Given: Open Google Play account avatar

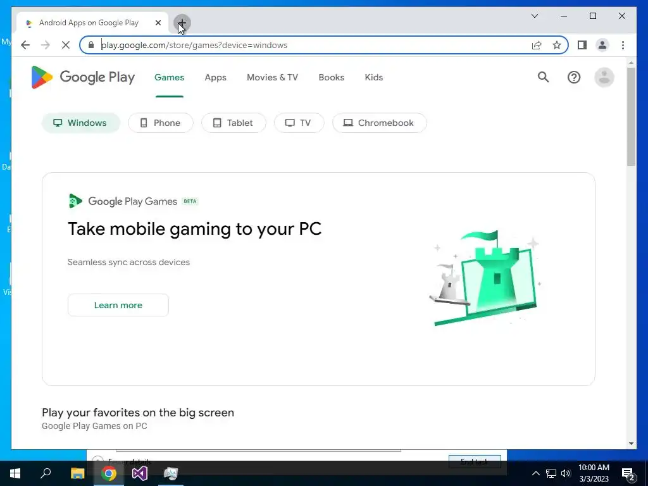Looking at the screenshot, I should pos(604,77).
